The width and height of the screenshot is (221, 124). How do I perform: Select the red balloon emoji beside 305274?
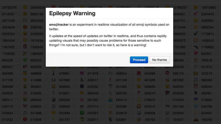[139, 93]
